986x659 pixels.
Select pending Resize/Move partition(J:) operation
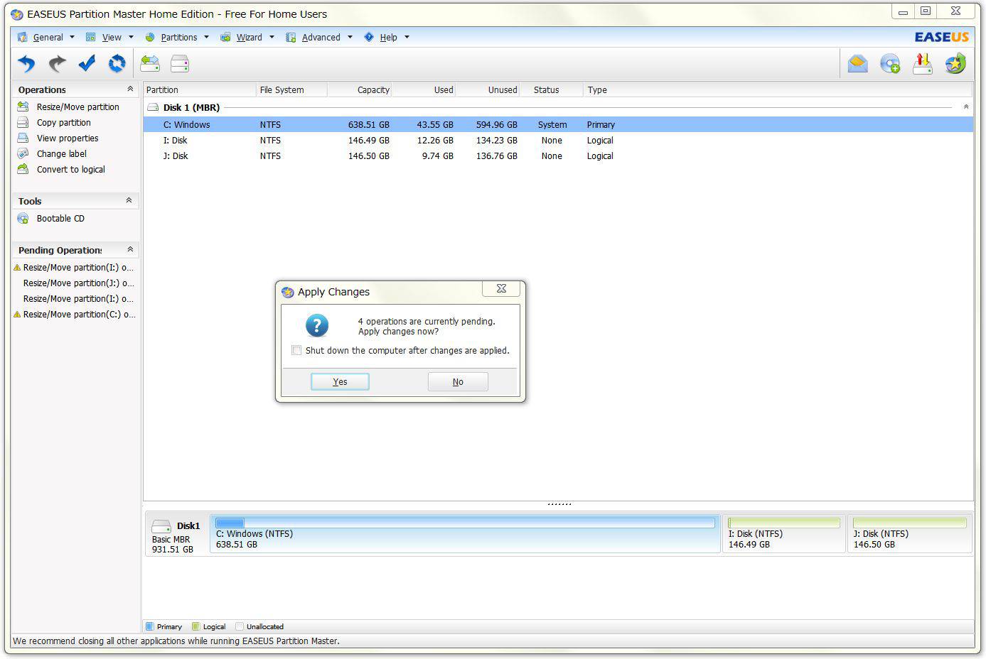coord(78,283)
